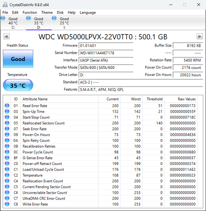
Task: Click the Power On Hours value
Action: tap(188, 75)
